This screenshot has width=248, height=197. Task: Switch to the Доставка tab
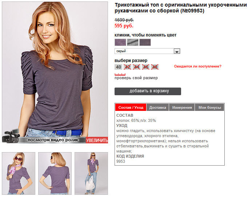pos(158,107)
